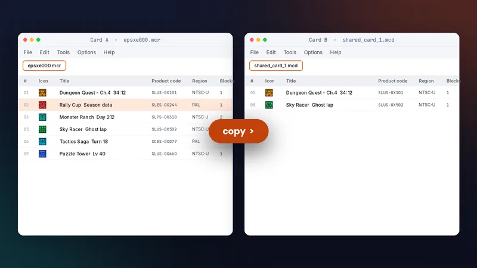Click SLUS-0X502 code in Card B

391,105
